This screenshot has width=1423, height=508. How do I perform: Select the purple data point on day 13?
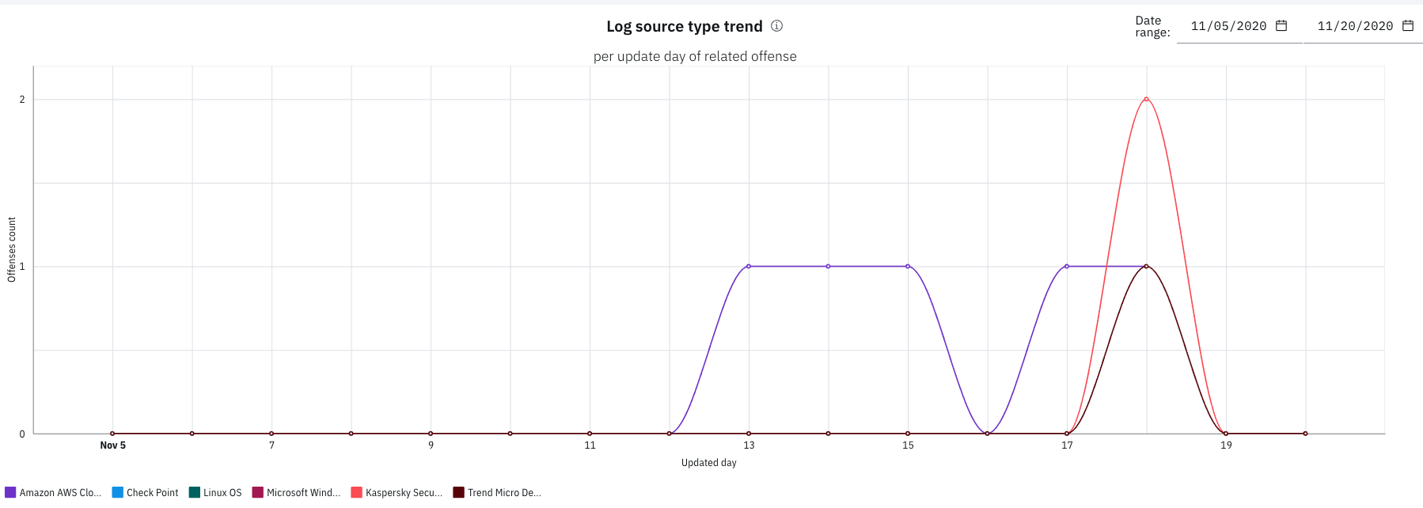click(x=749, y=267)
